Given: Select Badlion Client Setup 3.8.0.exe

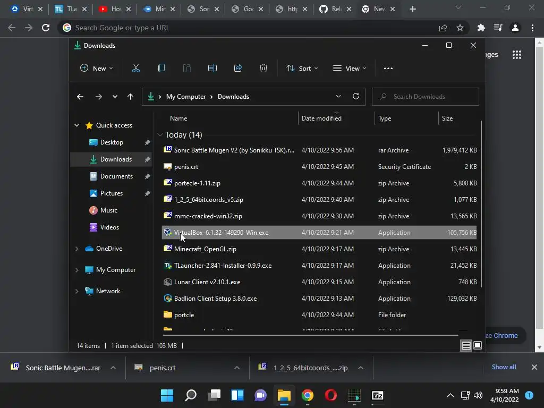Looking at the screenshot, I should 319,299.
